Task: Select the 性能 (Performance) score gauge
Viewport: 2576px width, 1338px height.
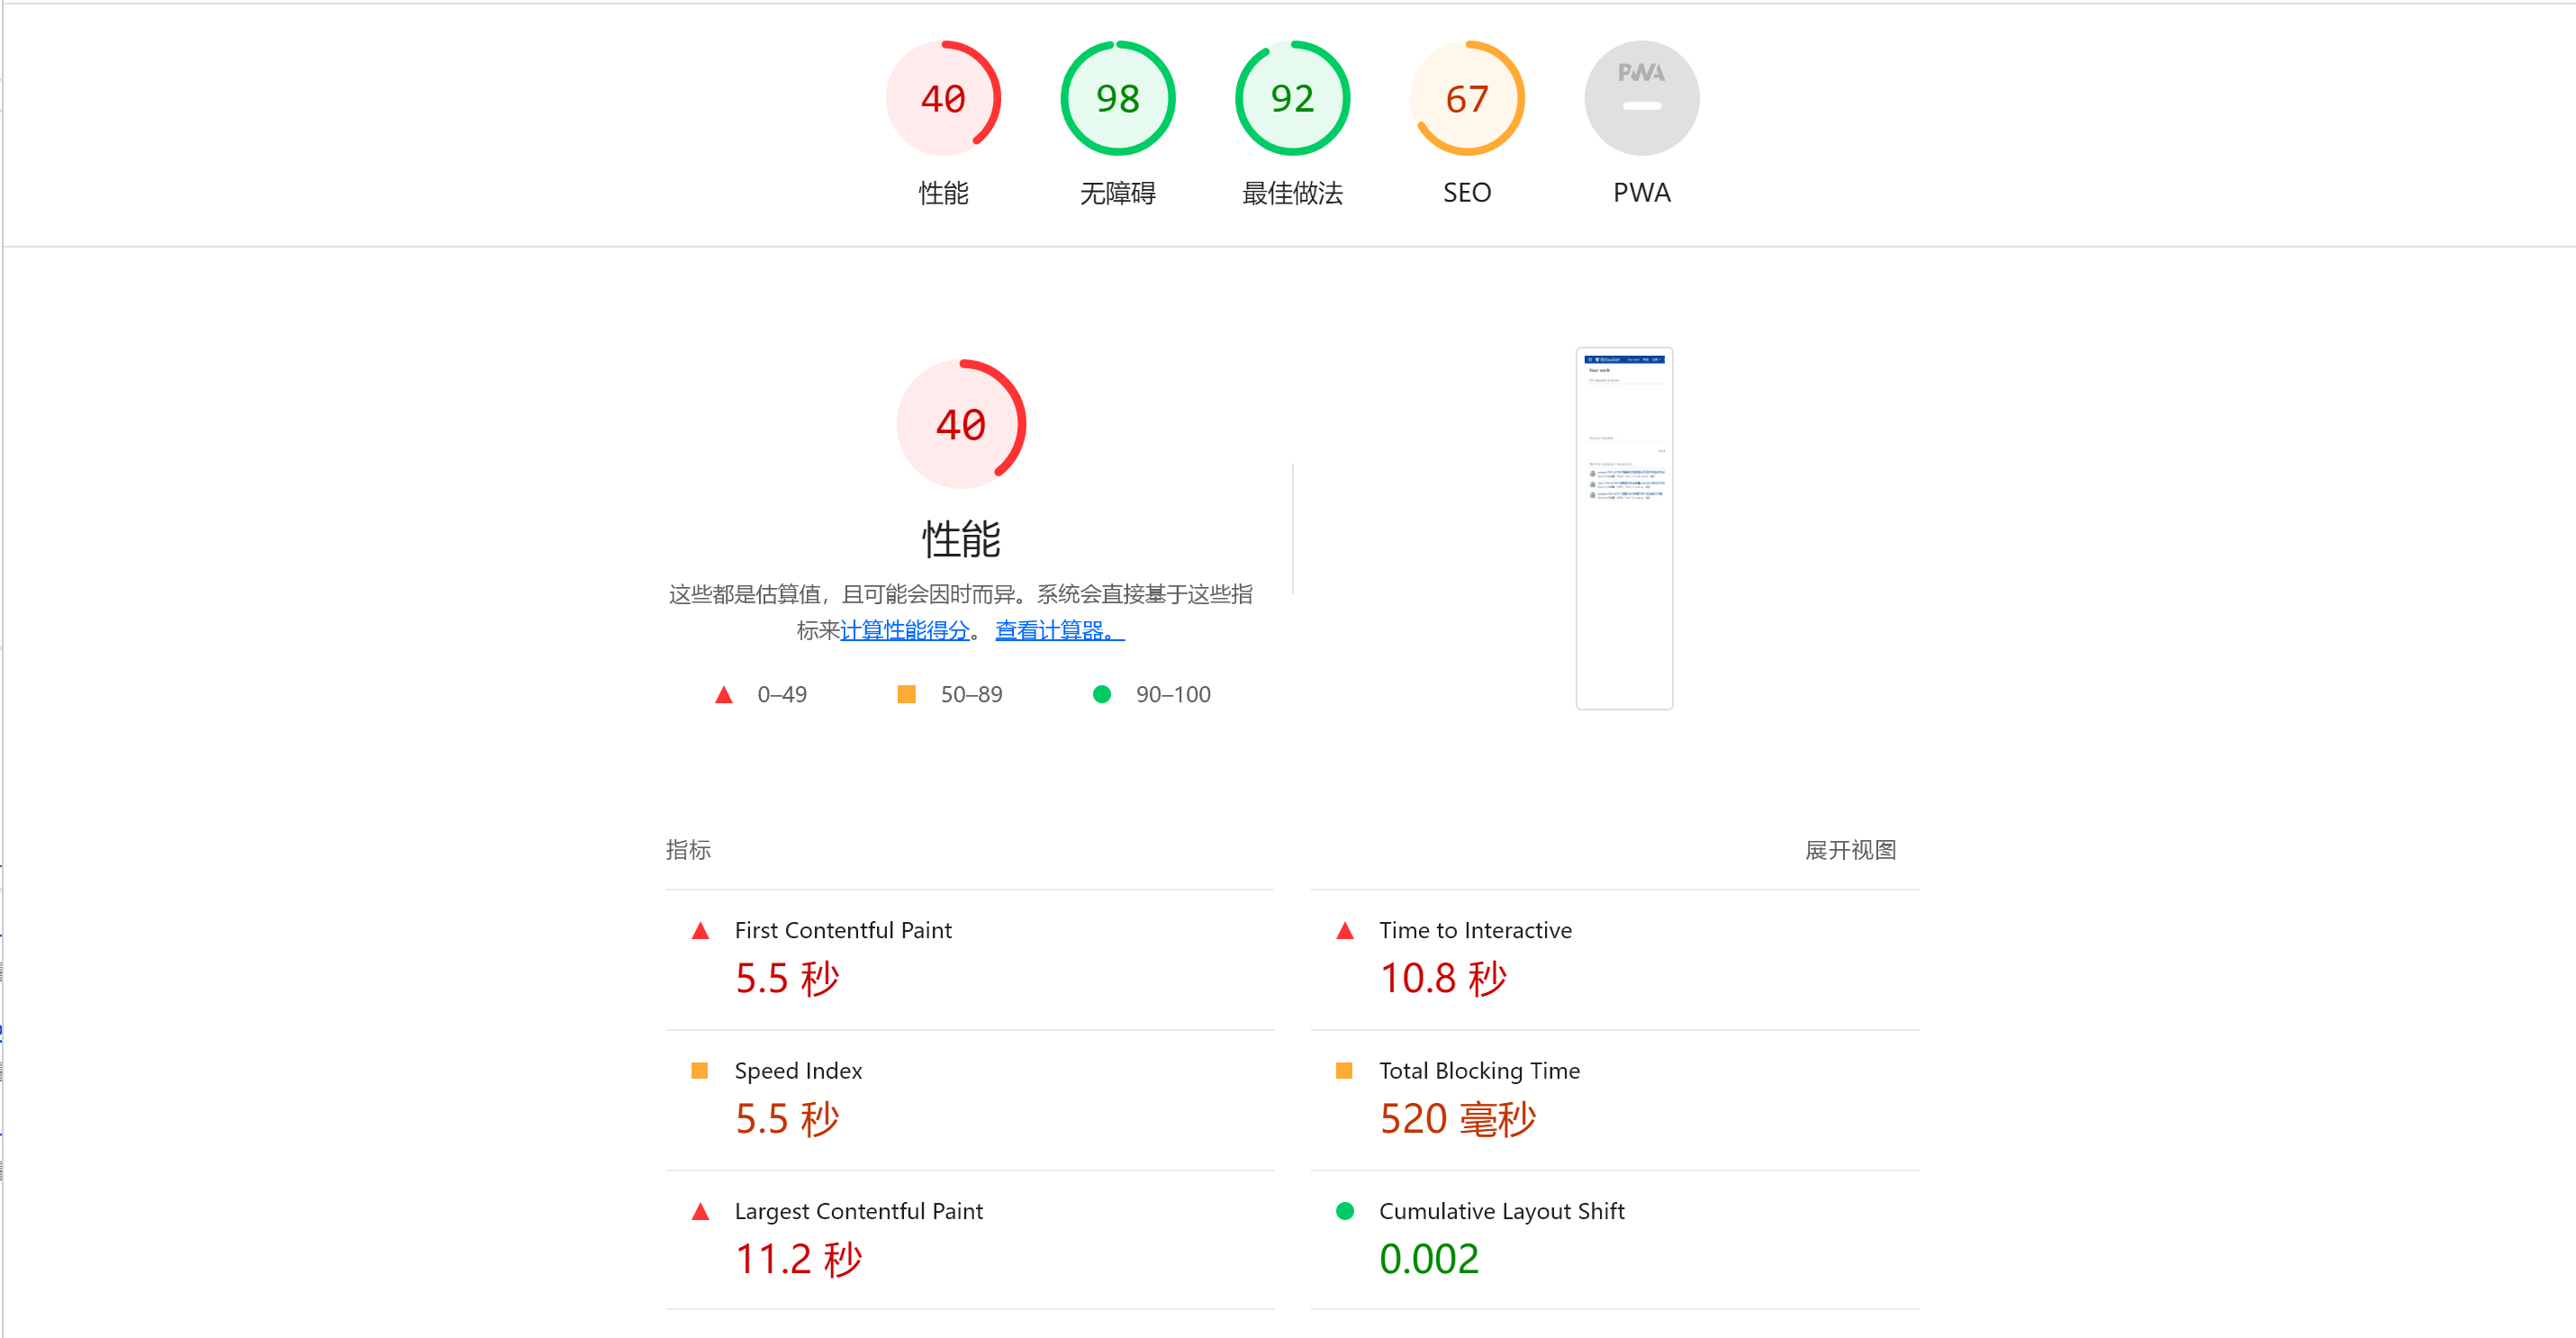Action: (x=941, y=98)
